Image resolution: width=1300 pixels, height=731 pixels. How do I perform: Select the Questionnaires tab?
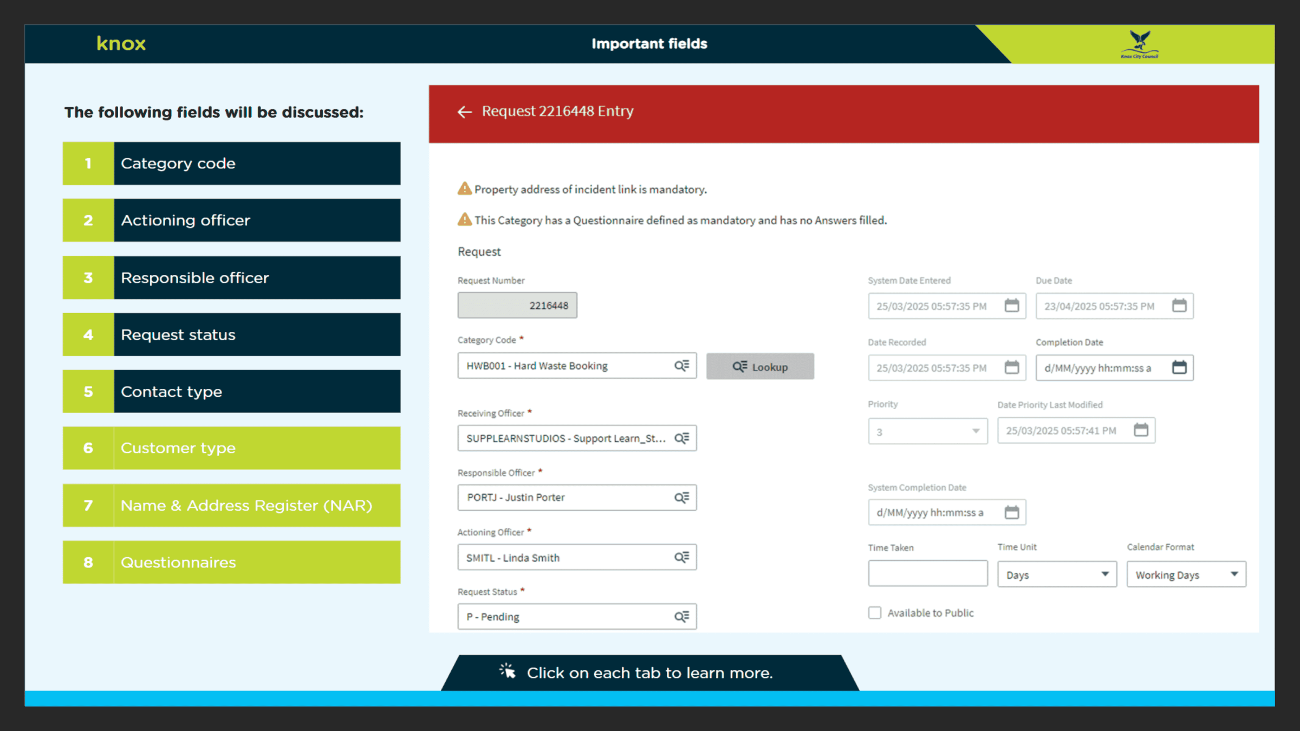[x=232, y=562]
